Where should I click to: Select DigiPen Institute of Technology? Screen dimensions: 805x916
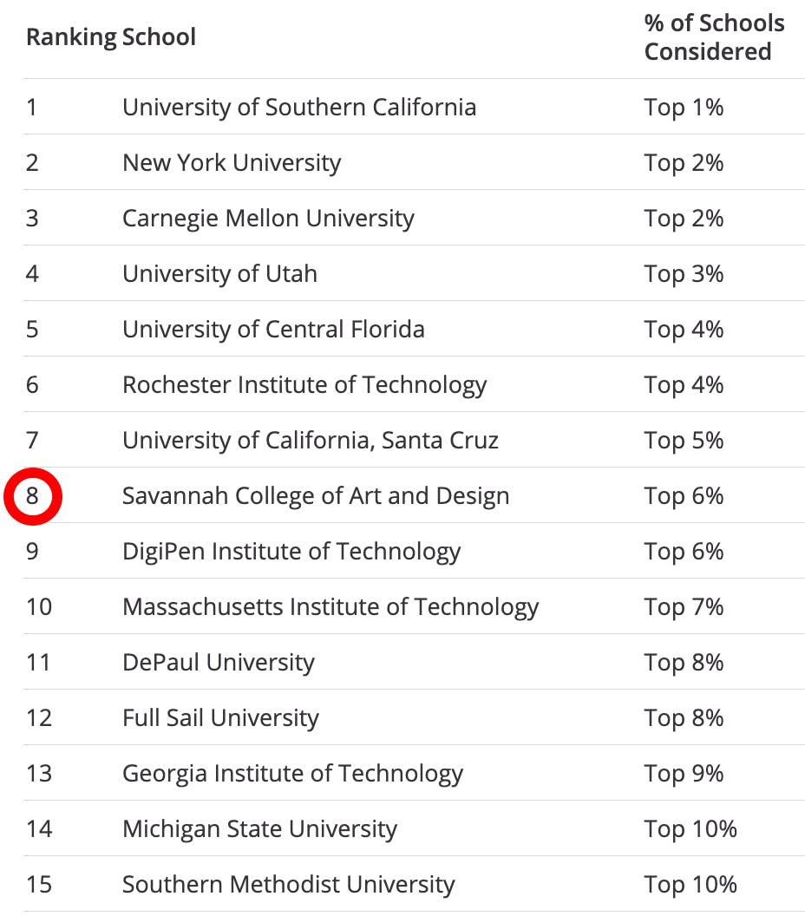[x=291, y=552]
